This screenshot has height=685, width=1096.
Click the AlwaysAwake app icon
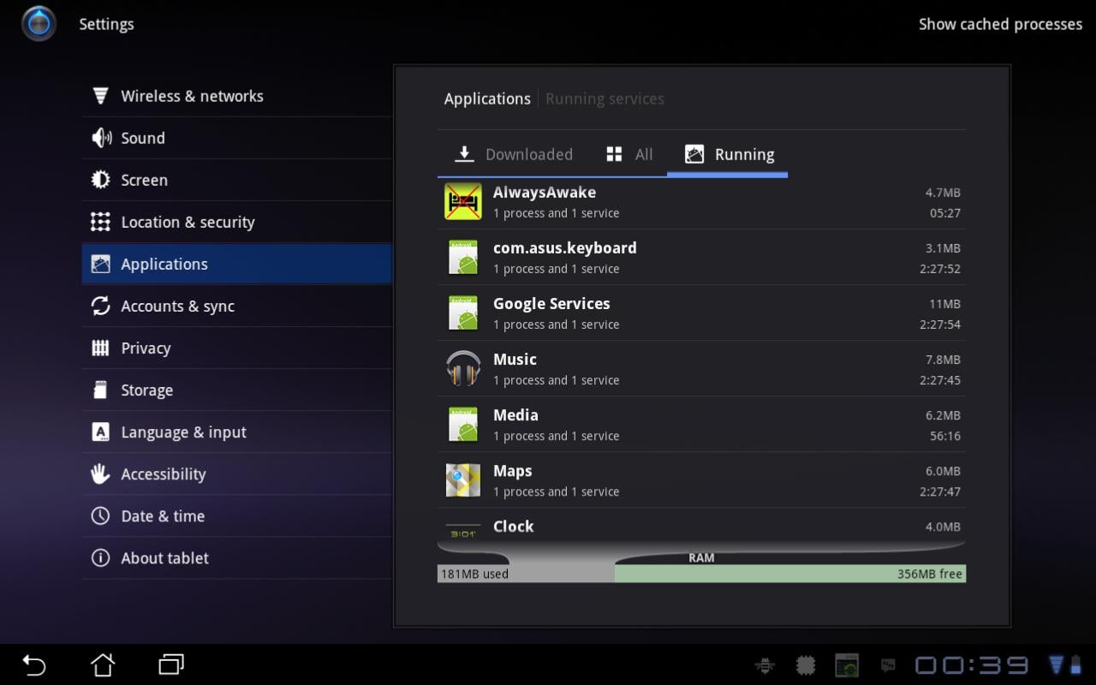[463, 202]
